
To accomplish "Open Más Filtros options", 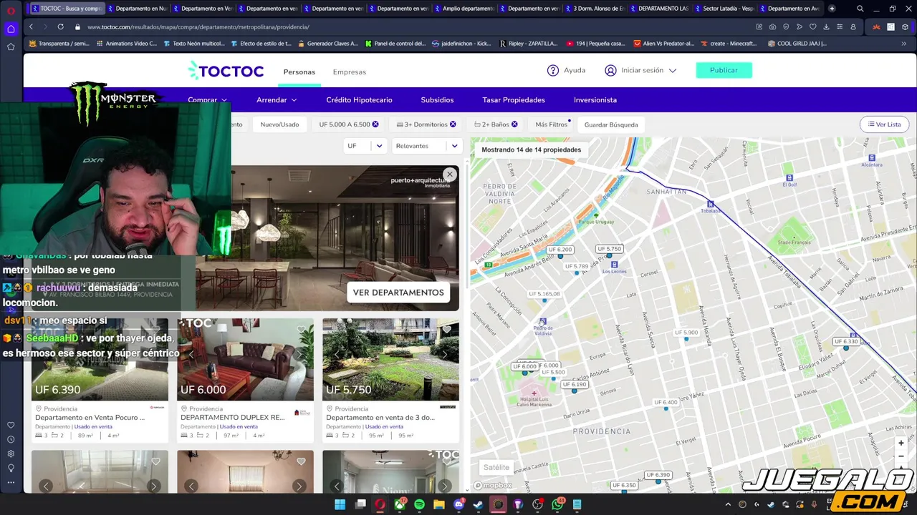I will point(551,124).
